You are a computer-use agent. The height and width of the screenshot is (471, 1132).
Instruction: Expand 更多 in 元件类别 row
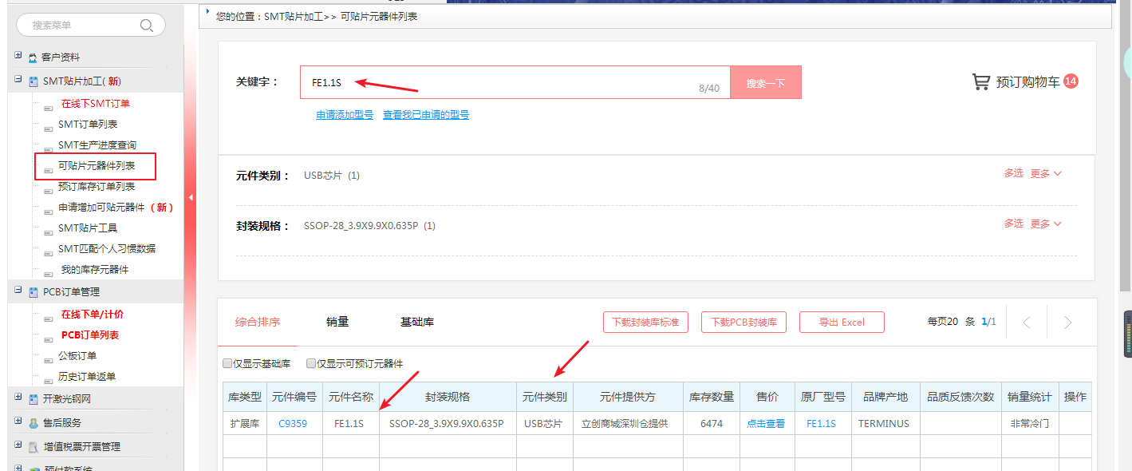1046,173
